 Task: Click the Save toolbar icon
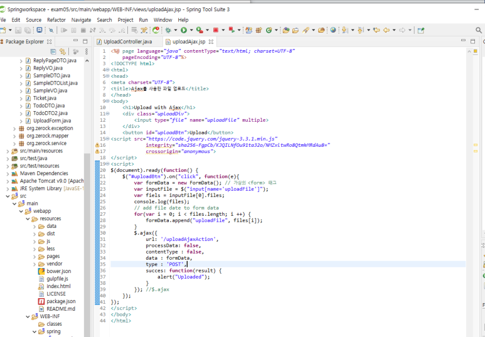[18, 30]
